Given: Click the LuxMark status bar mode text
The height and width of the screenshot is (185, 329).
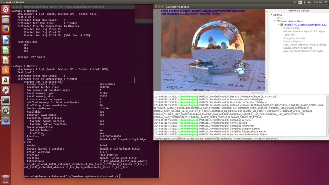Looking at the screenshot, I should [166, 139].
